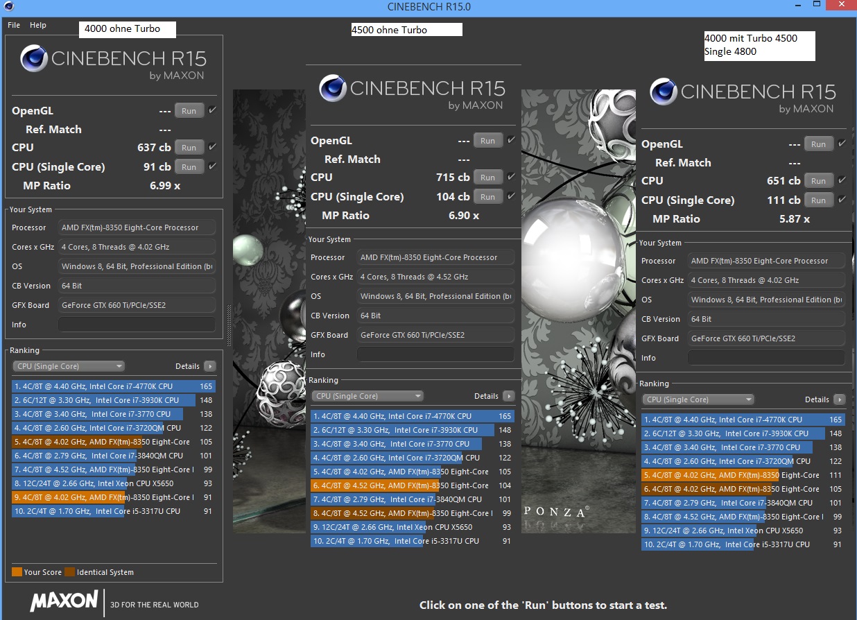This screenshot has width=857, height=620.
Task: Open the Help menu
Action: pyautogui.click(x=38, y=25)
